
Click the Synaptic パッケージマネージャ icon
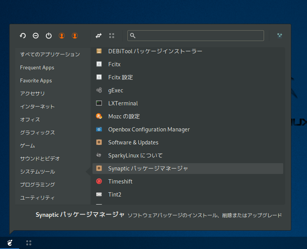click(x=99, y=168)
